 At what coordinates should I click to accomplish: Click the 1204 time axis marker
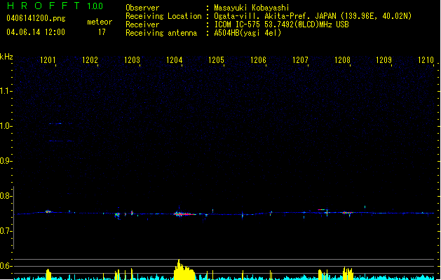coord(174,59)
